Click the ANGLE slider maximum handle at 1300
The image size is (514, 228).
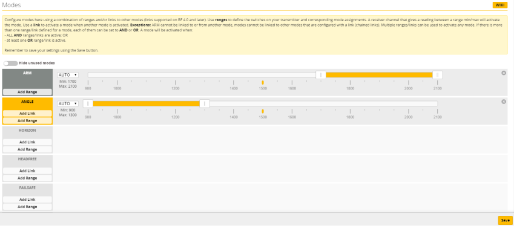point(205,103)
